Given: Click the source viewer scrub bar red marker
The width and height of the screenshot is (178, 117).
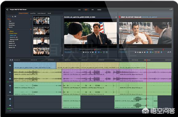Looking at the screenshot, I should [x=95, y=50].
